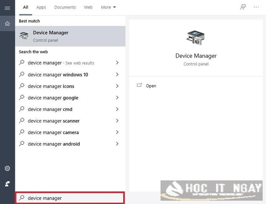Screen dimensions: 266x204
Task: Click the Device Manager title in preview pane
Action: pyautogui.click(x=196, y=56)
